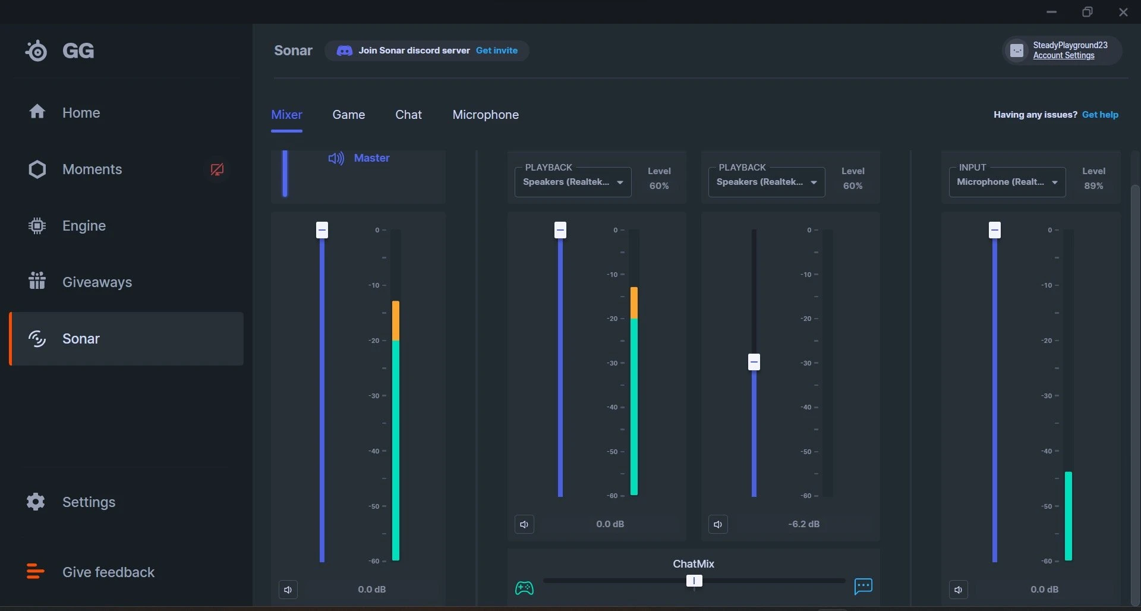
Task: Switch to the Game tab
Action: point(349,115)
